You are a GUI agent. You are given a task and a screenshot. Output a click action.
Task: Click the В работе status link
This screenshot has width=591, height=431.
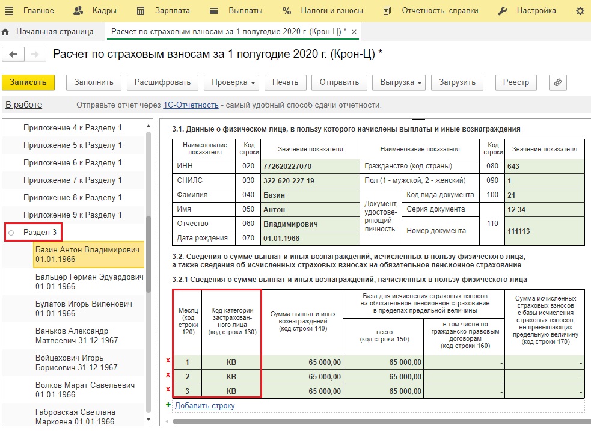23,105
